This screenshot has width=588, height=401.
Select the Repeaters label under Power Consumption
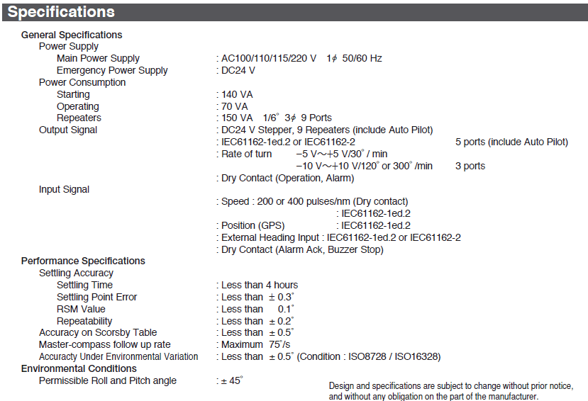pyautogui.click(x=79, y=118)
